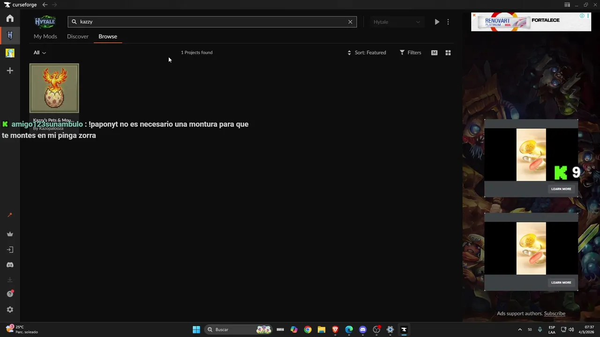Navigate back with the left arrow
This screenshot has width=600, height=337.
tap(45, 5)
